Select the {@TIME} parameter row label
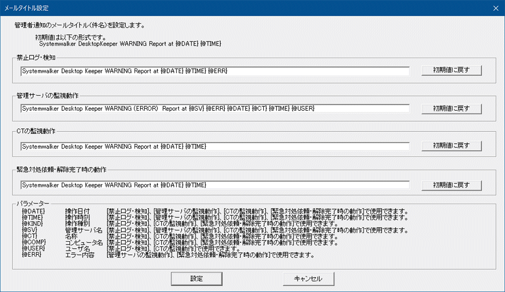505x292 pixels. pos(32,217)
